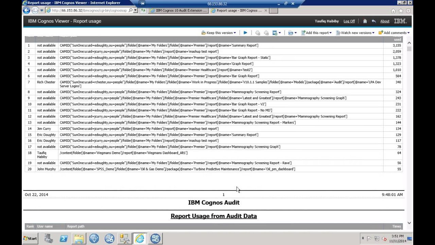Open the address bar history dropdown
This screenshot has width=435, height=245.
coord(135,10)
